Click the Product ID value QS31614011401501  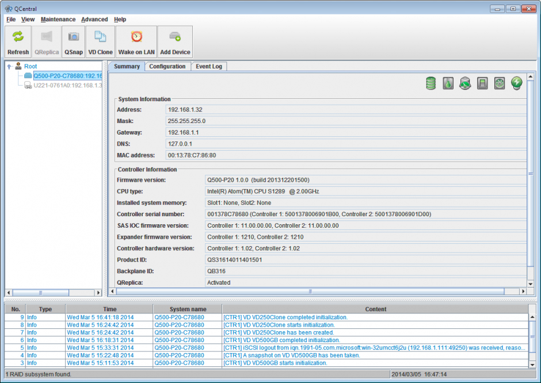coord(235,259)
